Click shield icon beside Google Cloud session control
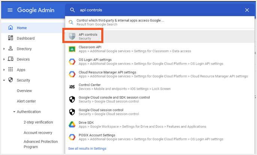The width and height of the screenshot is (257, 155). 72,112
